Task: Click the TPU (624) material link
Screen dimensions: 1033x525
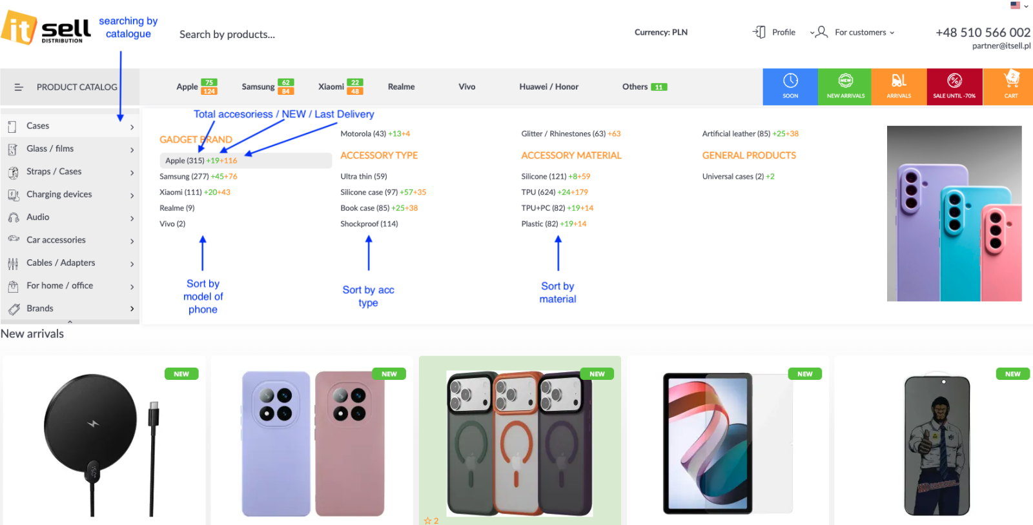Action: click(x=538, y=192)
